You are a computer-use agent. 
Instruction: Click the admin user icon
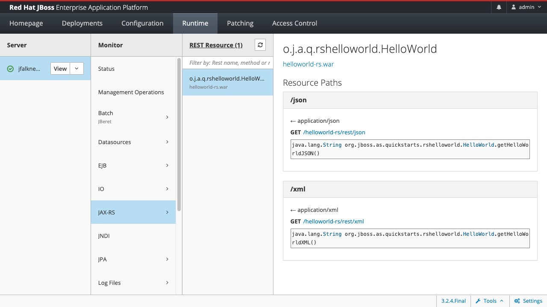tap(514, 7)
